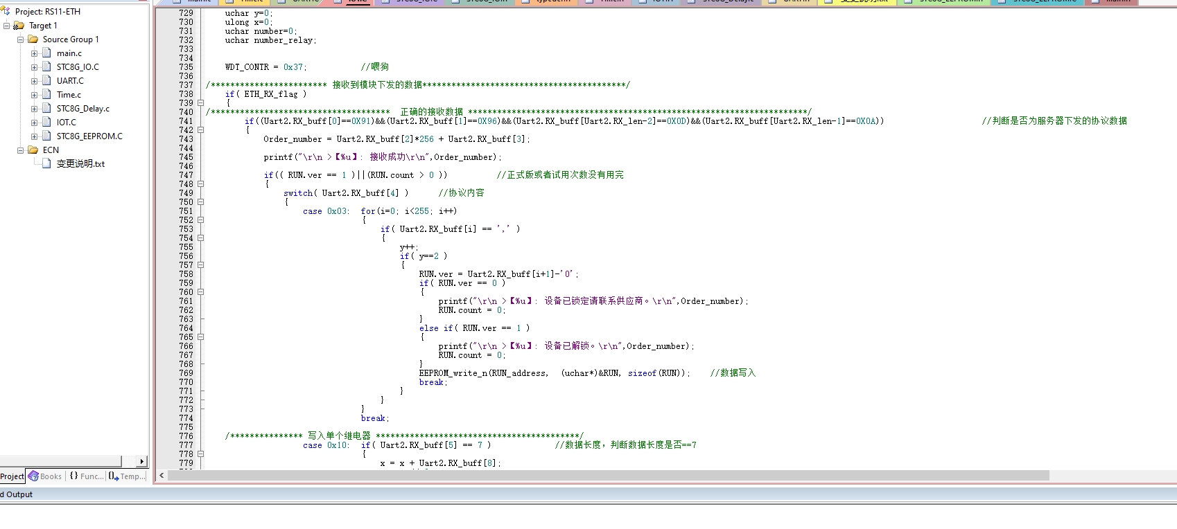Click the main.c file icon
Viewport: 1177px width, 529px height.
[x=46, y=53]
